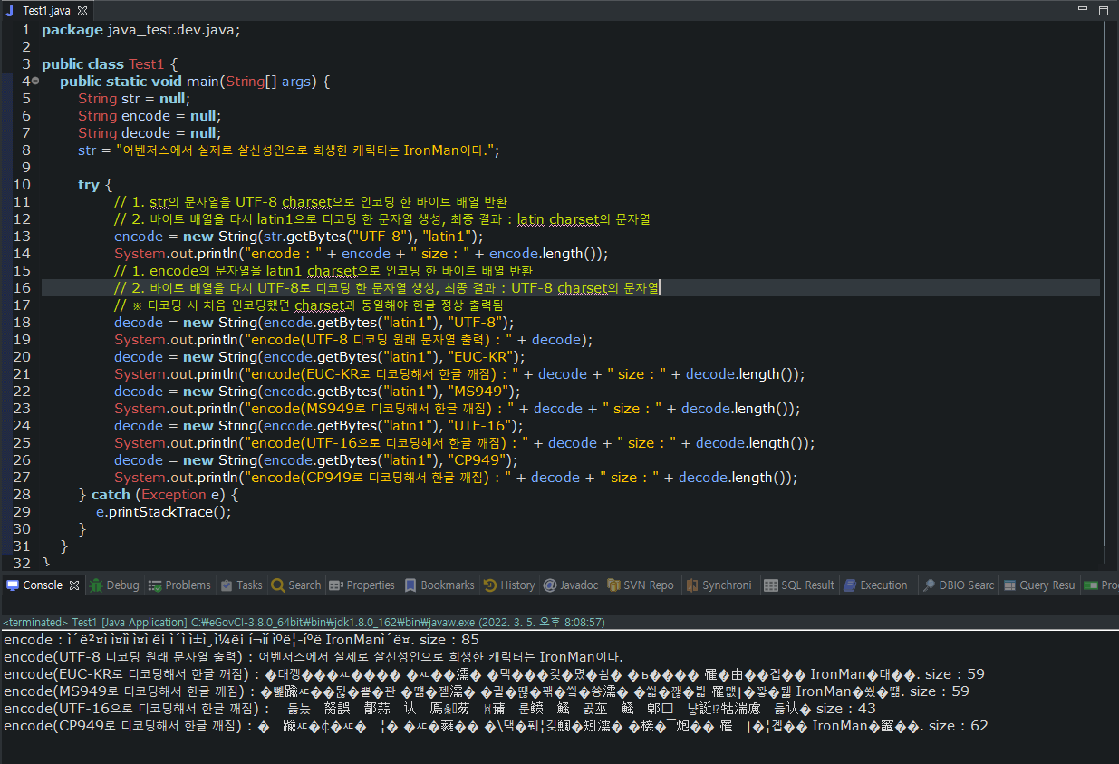Switch to the History tab
This screenshot has height=764, width=1119.
point(509,585)
